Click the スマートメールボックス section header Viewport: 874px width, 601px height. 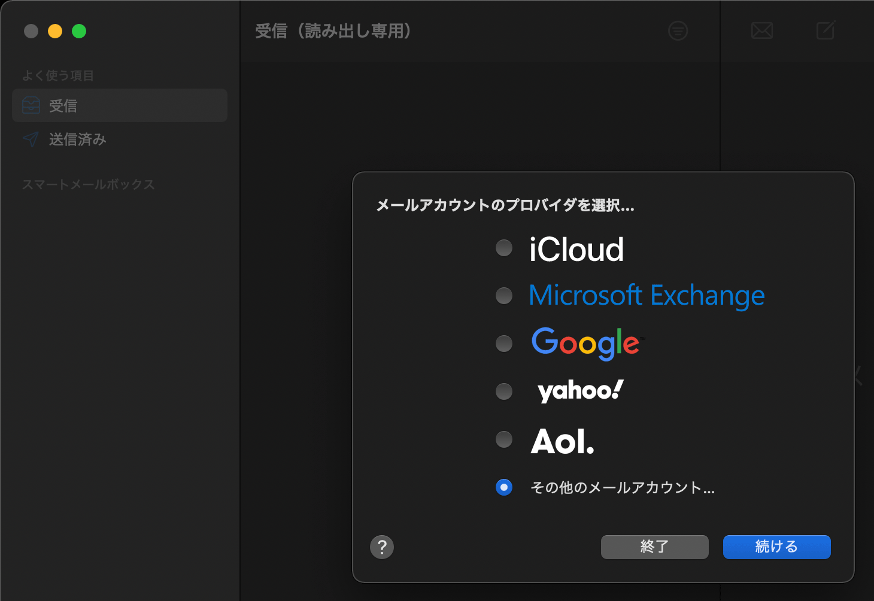[89, 184]
